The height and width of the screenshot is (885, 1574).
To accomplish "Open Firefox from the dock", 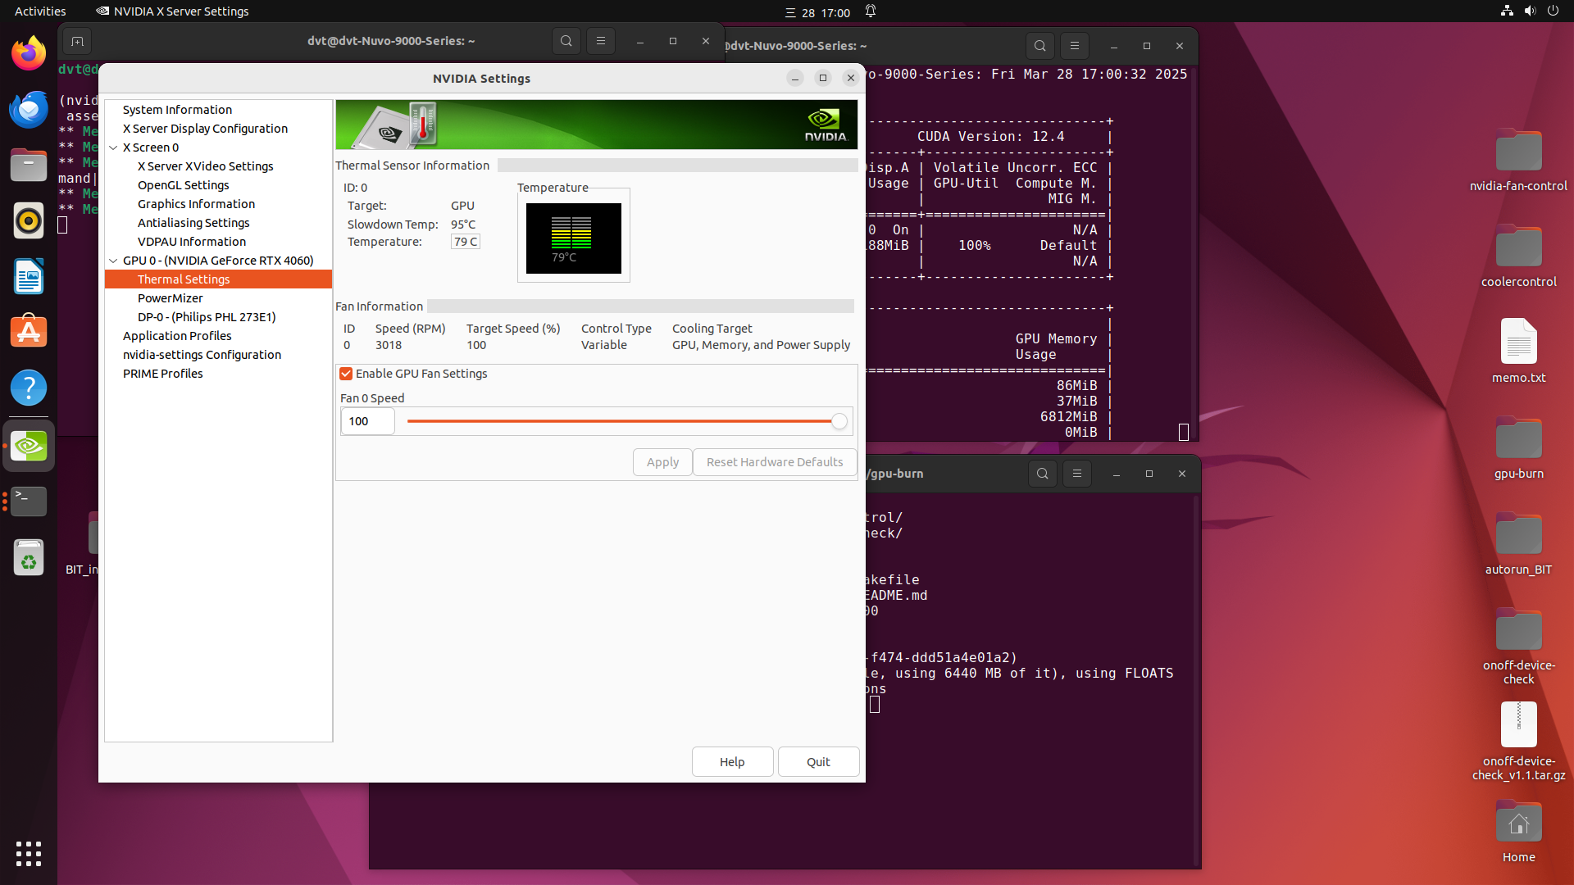I will [x=29, y=54].
